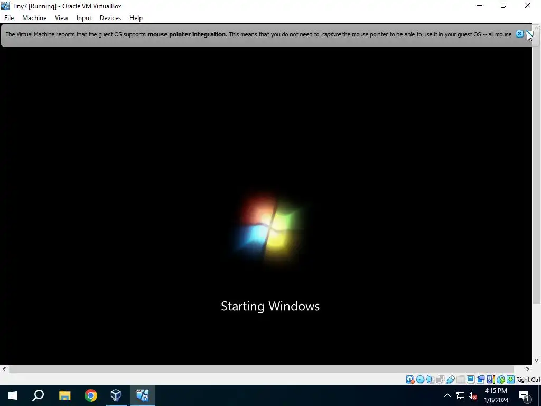
Task: Click the muted volume tray icon
Action: [473, 395]
